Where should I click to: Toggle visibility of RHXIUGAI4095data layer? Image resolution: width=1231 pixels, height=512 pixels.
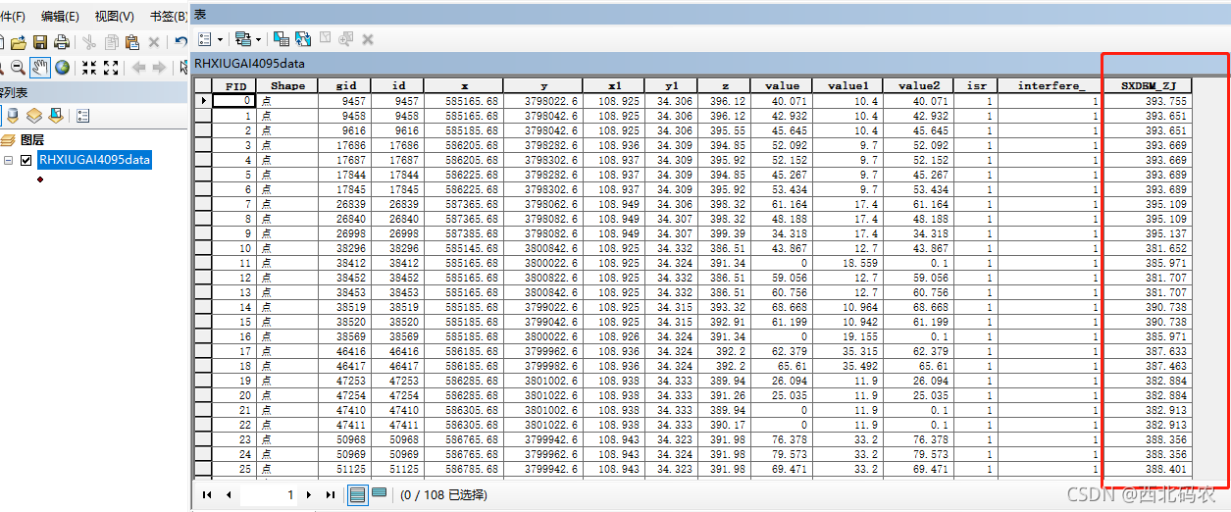point(26,161)
